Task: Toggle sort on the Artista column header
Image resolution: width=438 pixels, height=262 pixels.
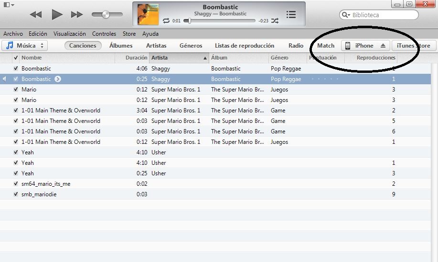Action: (179, 58)
